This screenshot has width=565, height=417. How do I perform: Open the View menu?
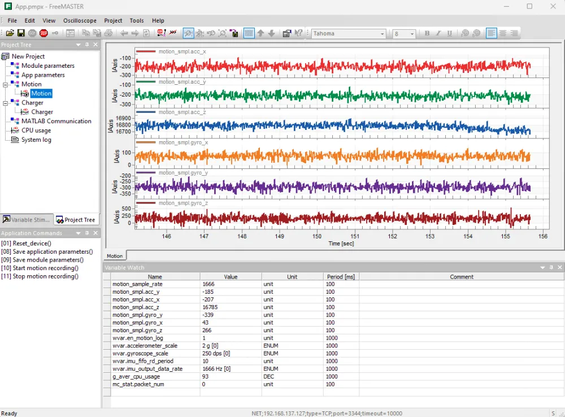(x=49, y=20)
